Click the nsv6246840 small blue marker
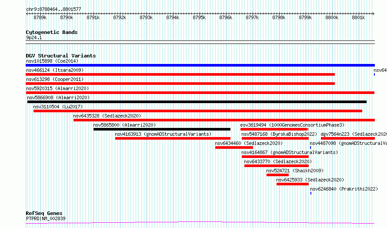The image size is (387, 228). coord(311,193)
